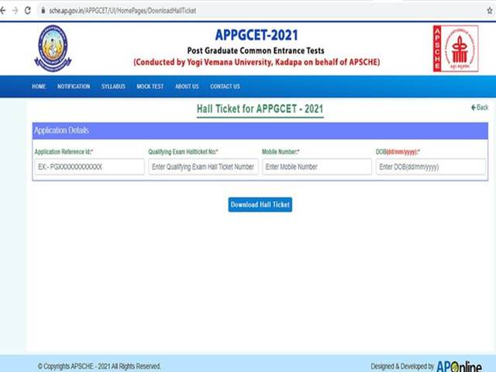Go back using the Back link
The width and height of the screenshot is (496, 372).
coord(480,108)
